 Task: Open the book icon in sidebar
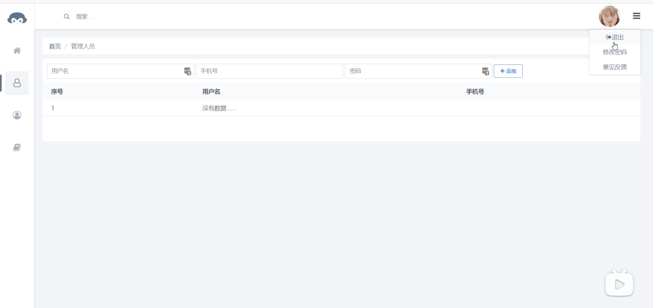17,147
